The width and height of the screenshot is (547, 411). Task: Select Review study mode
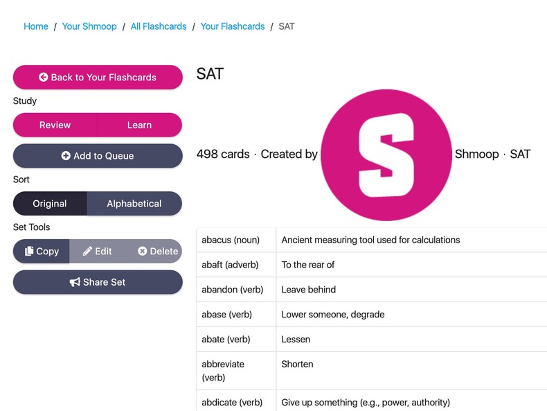pos(55,125)
